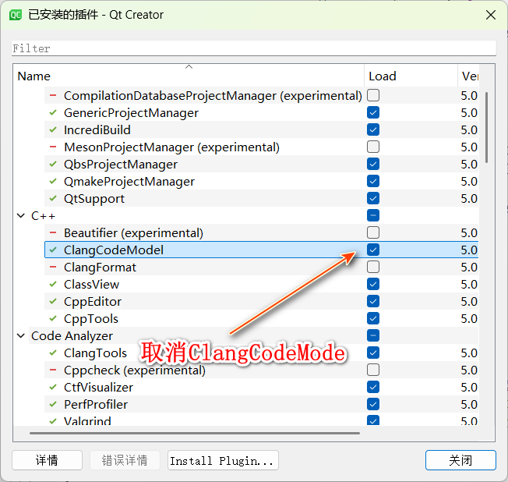This screenshot has height=482, width=508.
Task: Select the PerfProfiler plugin row
Action: pos(262,405)
